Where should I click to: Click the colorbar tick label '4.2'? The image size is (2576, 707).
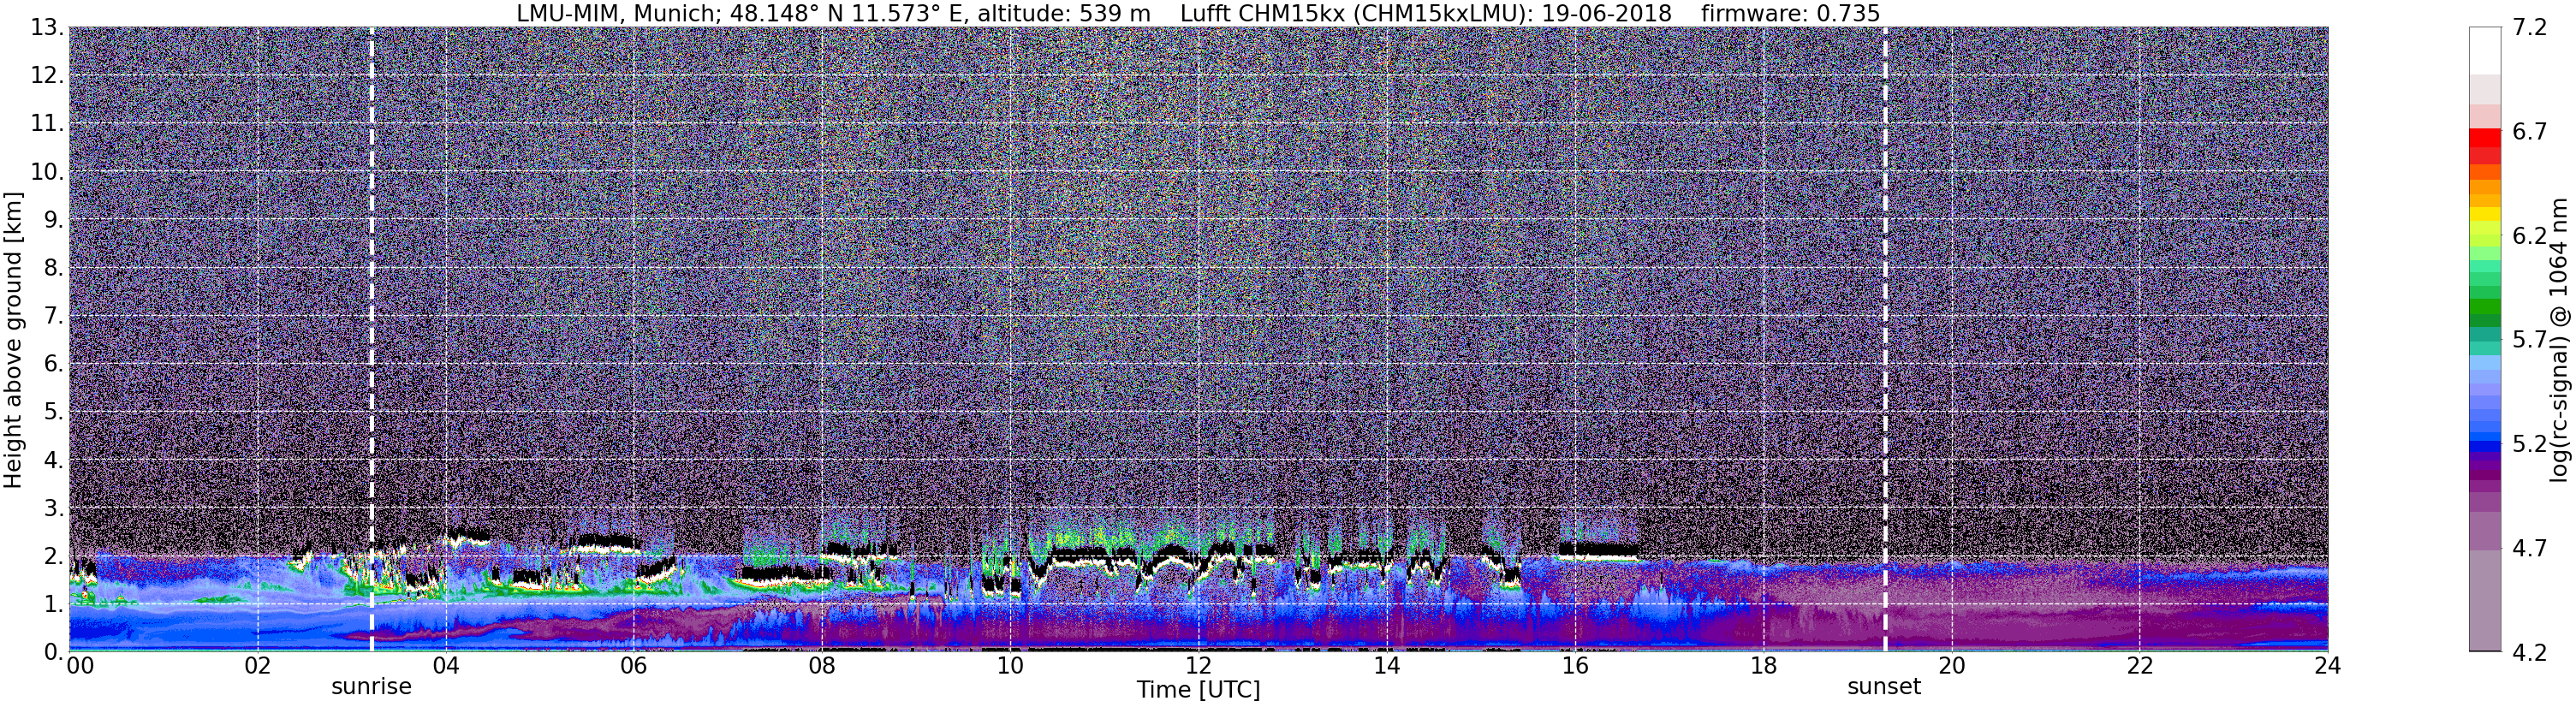2529,652
